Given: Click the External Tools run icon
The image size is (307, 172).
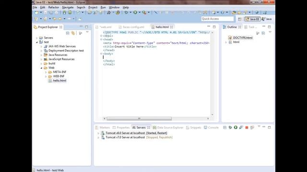Looking at the screenshot, I should coord(144,12).
